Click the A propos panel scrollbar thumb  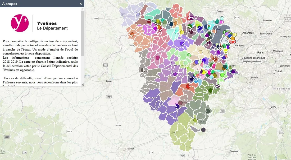pyautogui.click(x=83, y=32)
